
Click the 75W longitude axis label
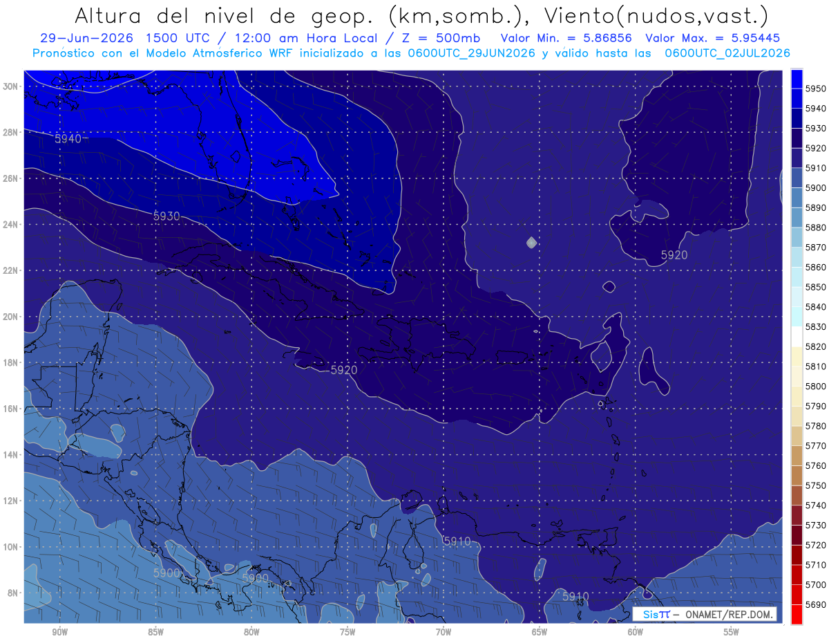(347, 631)
